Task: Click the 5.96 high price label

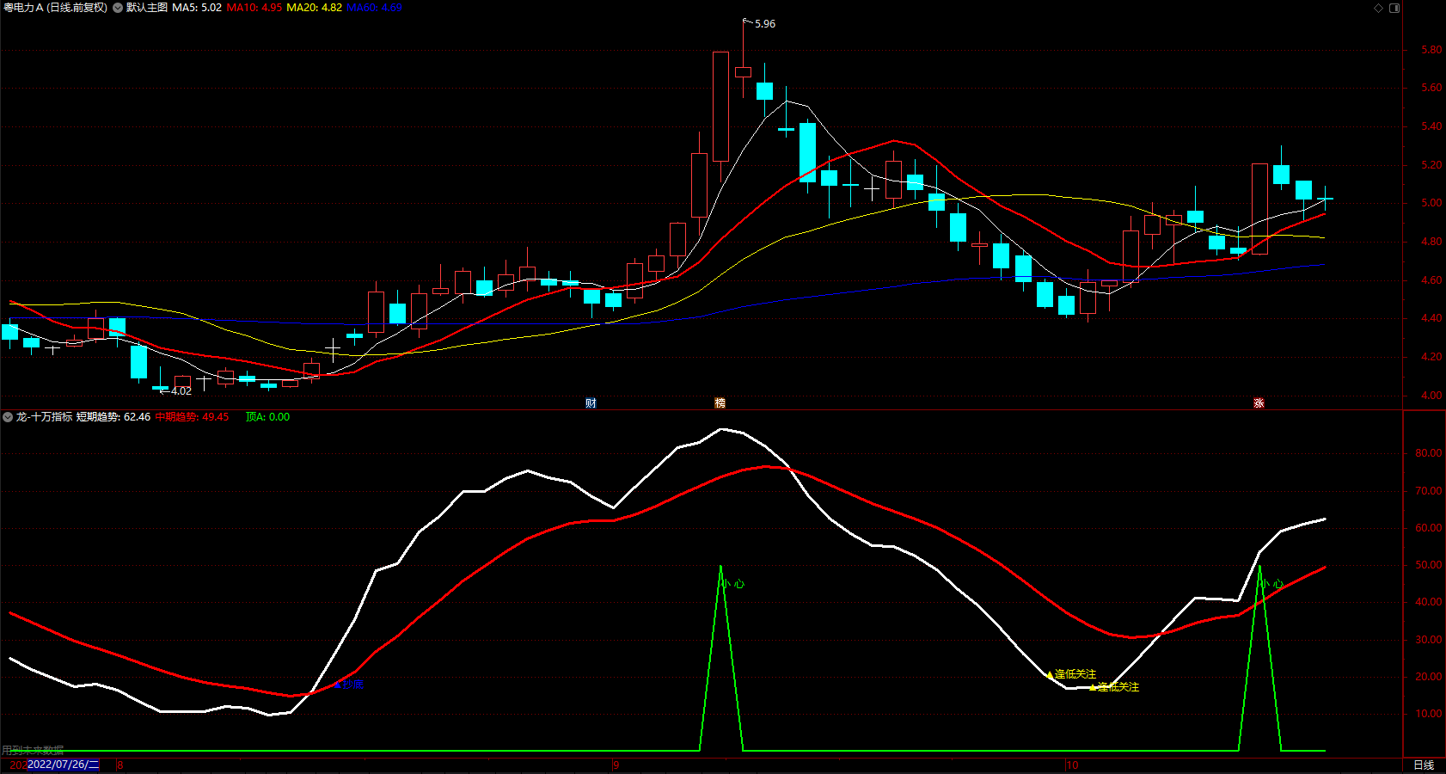Action: [x=765, y=24]
